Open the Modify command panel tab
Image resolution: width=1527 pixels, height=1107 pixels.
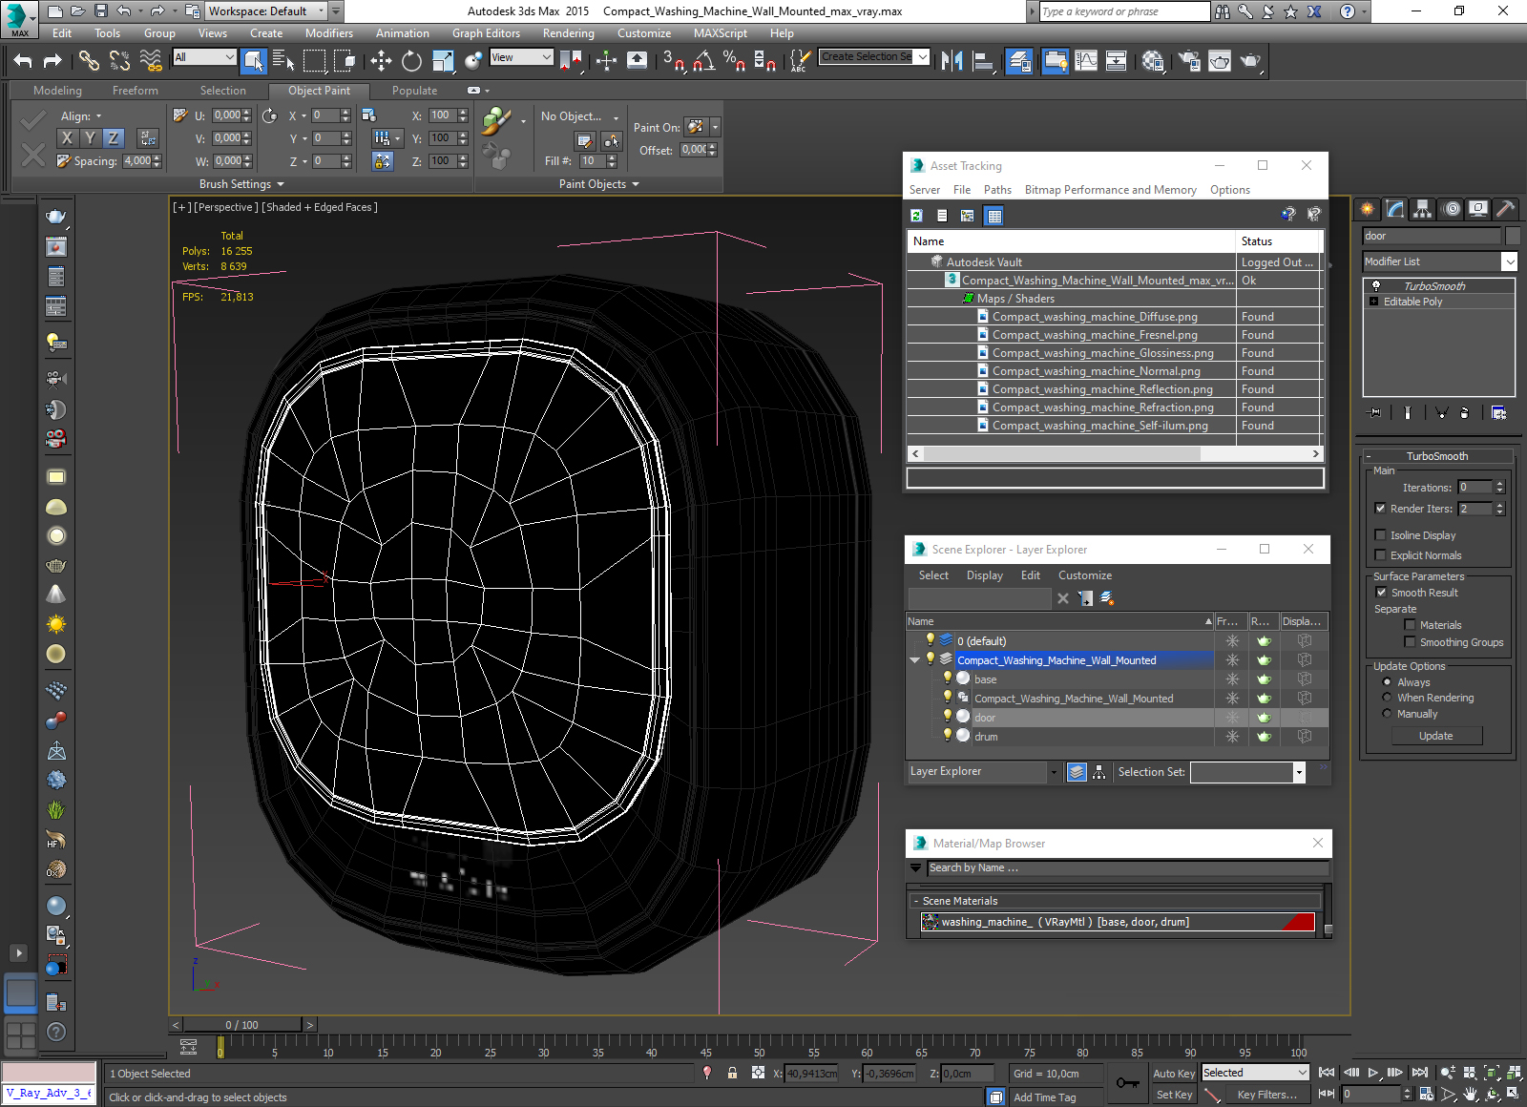click(1395, 208)
